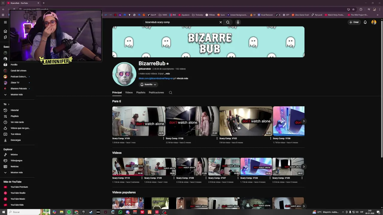This screenshot has height=215, width=383.
Task: Open a new browser tab
Action: click(x=44, y=3)
